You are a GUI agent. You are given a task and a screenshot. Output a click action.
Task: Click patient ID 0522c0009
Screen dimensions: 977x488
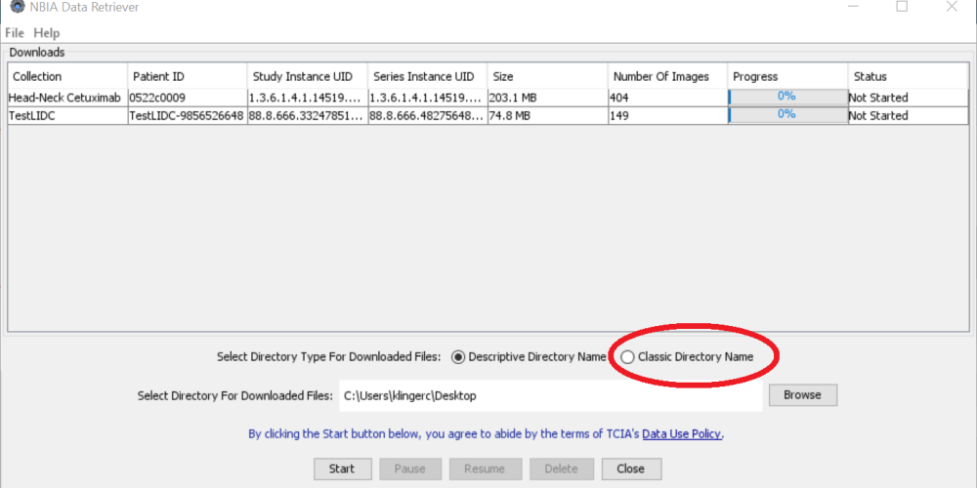[x=187, y=98]
